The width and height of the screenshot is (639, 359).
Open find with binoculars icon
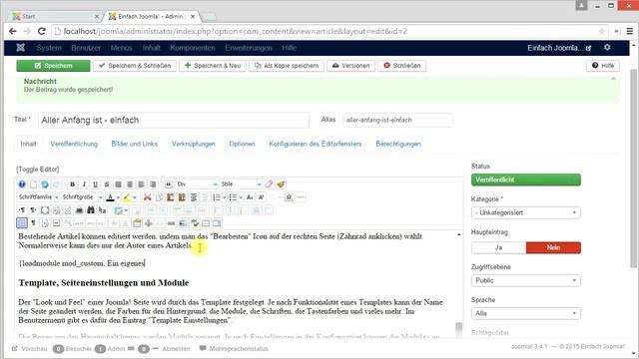[91, 210]
